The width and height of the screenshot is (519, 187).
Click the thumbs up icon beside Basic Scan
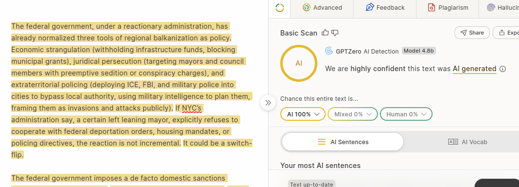pos(325,33)
